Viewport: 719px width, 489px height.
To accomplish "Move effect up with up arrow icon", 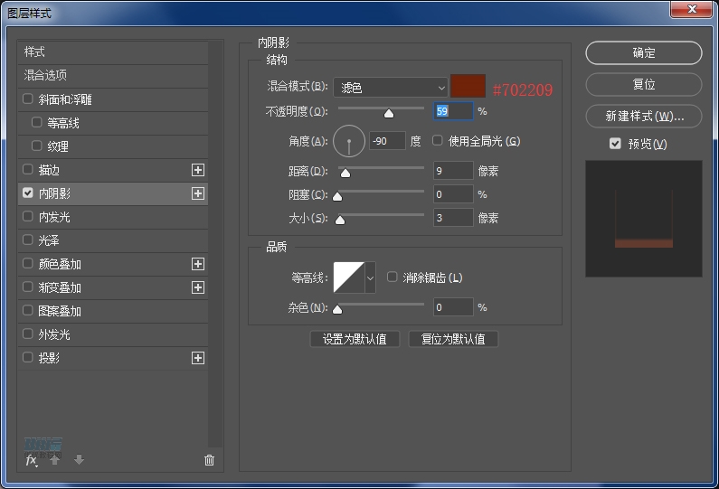I will click(x=55, y=460).
